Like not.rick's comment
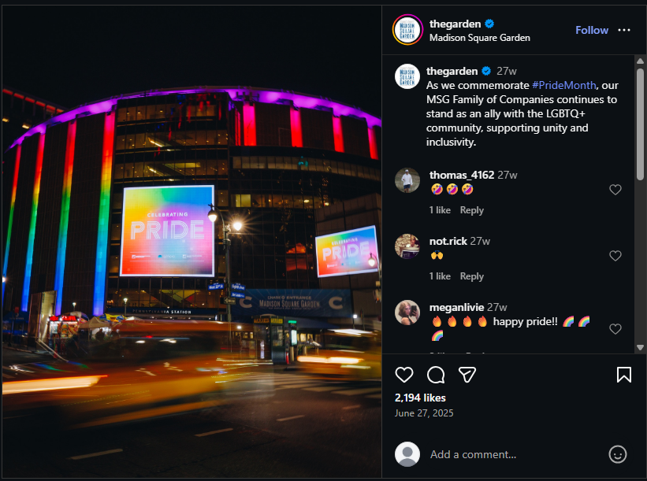 [615, 256]
